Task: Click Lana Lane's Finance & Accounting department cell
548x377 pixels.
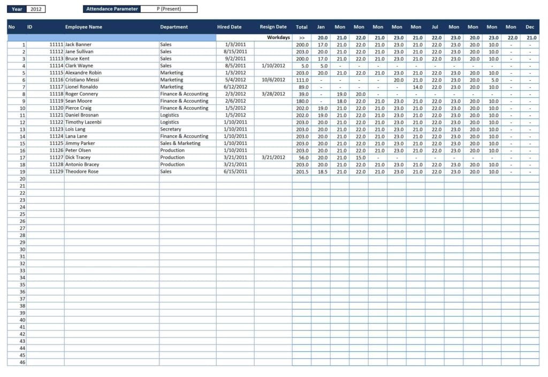Action: point(185,136)
